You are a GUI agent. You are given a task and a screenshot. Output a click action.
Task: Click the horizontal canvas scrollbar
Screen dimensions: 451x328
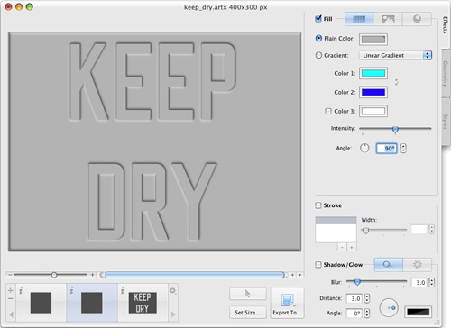(x=195, y=275)
